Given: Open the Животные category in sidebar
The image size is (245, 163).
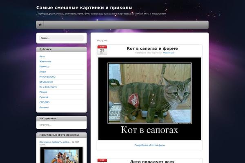Looking at the screenshot, I should tap(45, 62).
